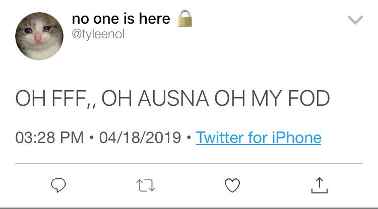
Task: Select the tweet text starting OH FFF
Action: pyautogui.click(x=172, y=98)
